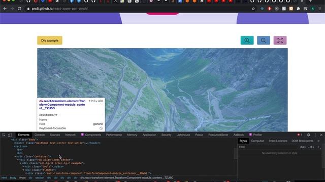Reload the current page
This screenshot has height=182, width=325.
19,9
